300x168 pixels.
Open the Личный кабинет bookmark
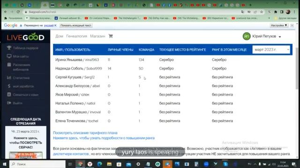(x=68, y=18)
